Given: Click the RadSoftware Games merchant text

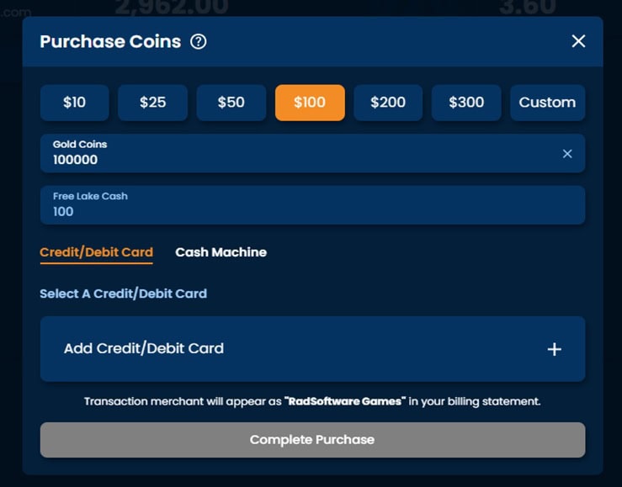Looking at the screenshot, I should pos(345,401).
